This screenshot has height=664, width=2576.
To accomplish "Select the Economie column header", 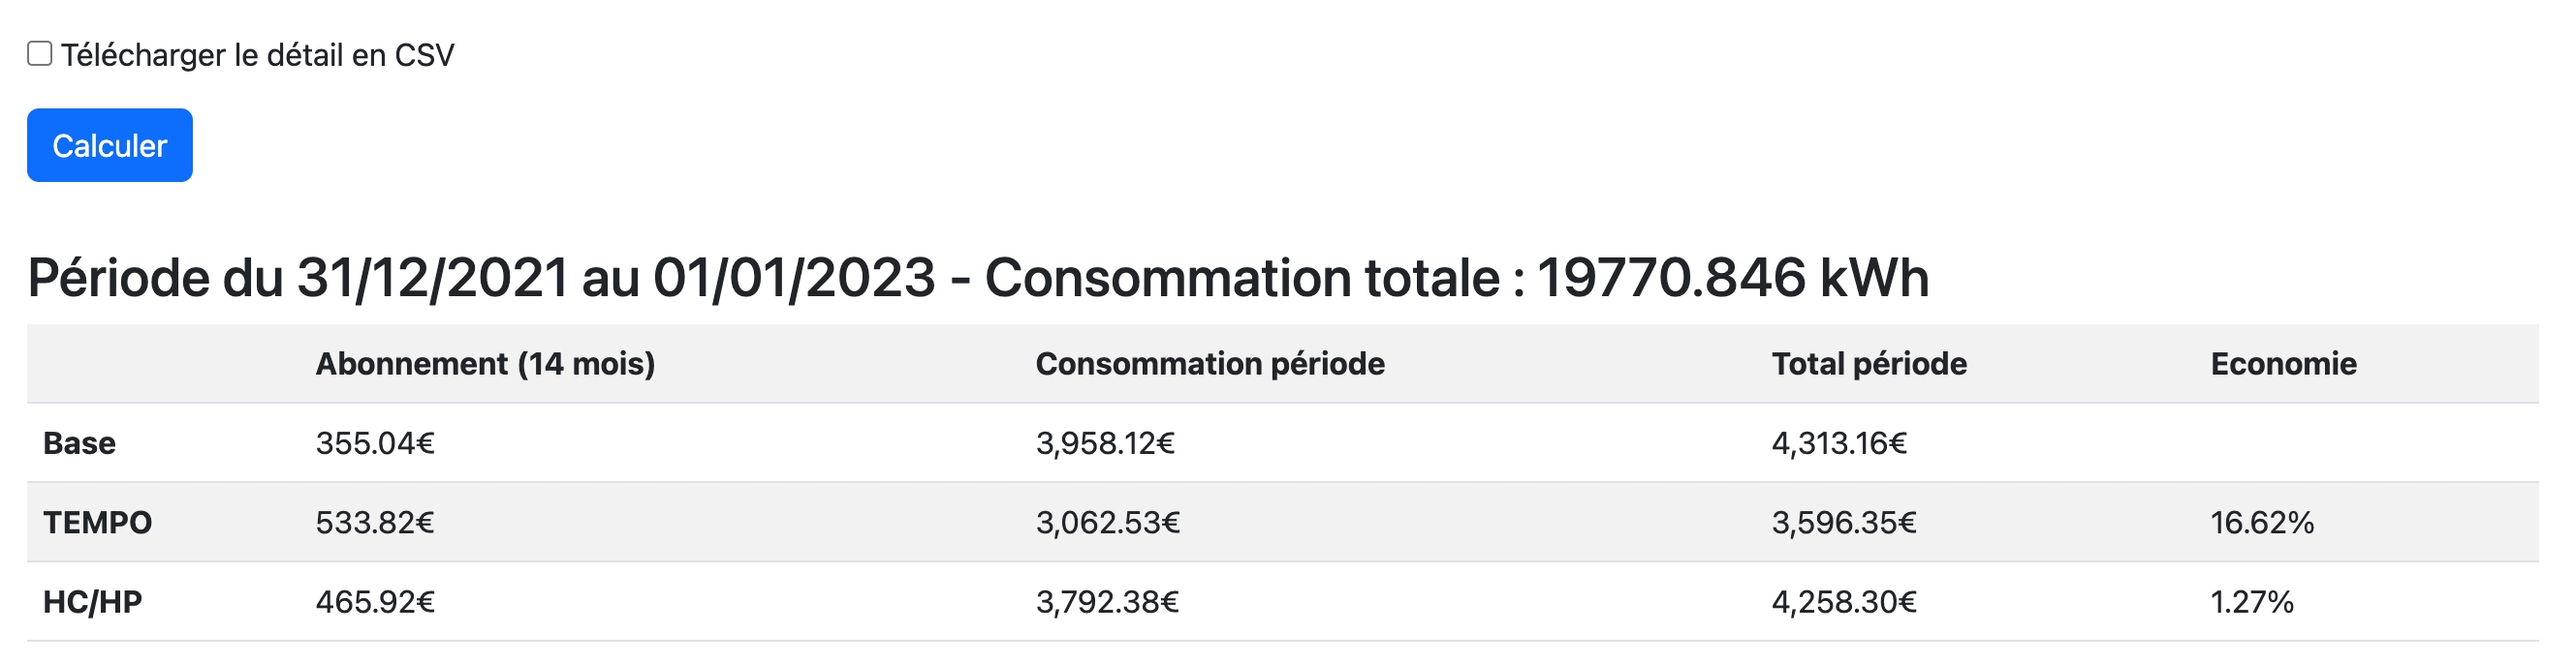I will coord(2283,363).
